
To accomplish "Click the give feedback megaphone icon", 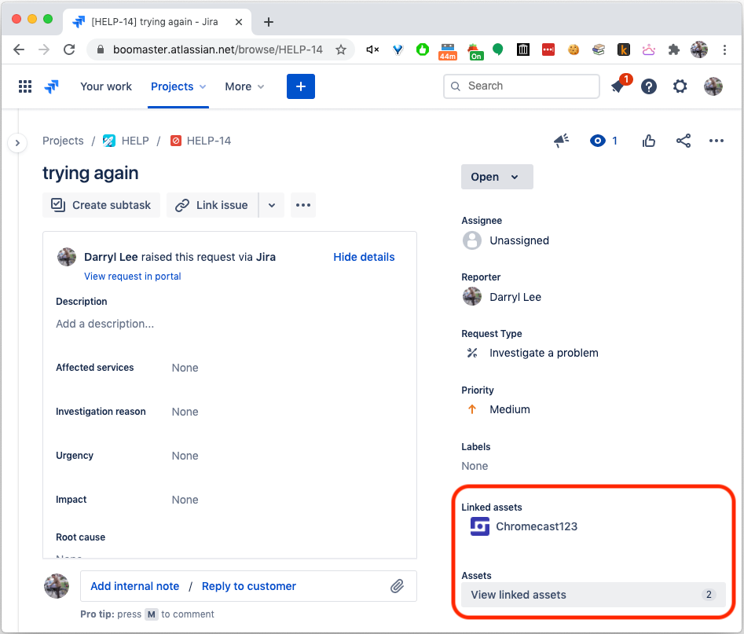I will (x=561, y=141).
